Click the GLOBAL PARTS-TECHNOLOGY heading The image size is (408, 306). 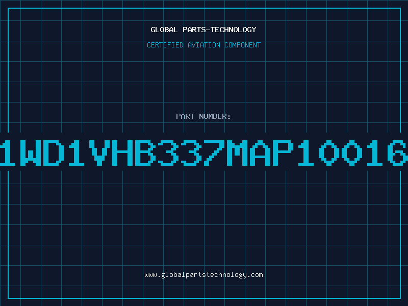tap(203, 30)
